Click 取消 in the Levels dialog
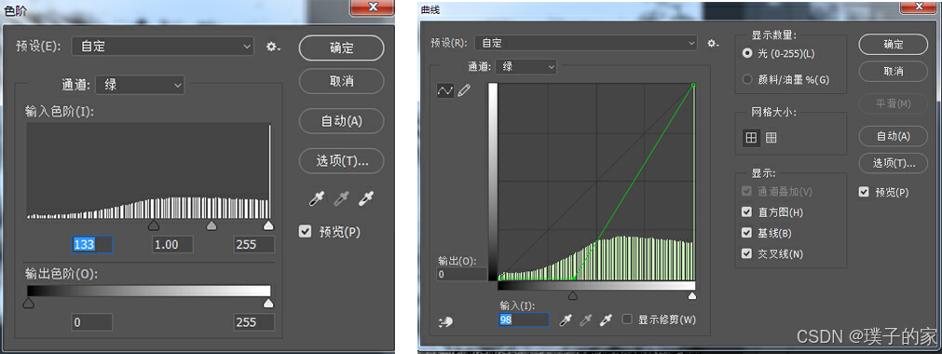This screenshot has height=354, width=942. click(x=341, y=80)
